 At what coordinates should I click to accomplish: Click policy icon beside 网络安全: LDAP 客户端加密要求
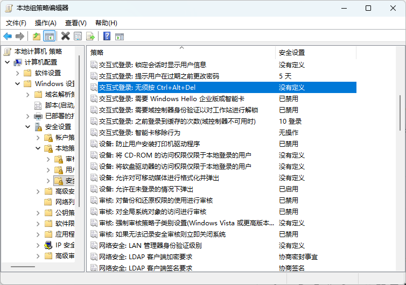click(x=94, y=257)
